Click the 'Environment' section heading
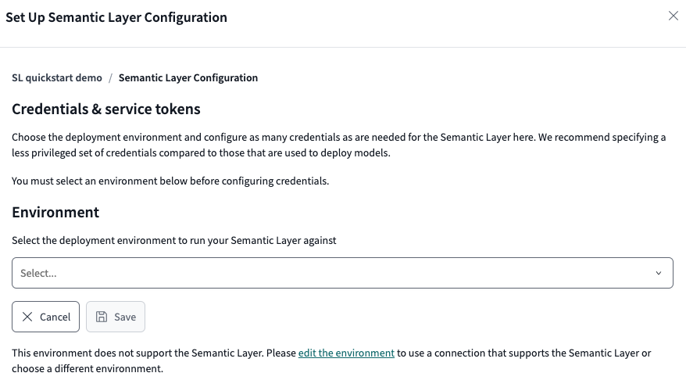 [55, 213]
